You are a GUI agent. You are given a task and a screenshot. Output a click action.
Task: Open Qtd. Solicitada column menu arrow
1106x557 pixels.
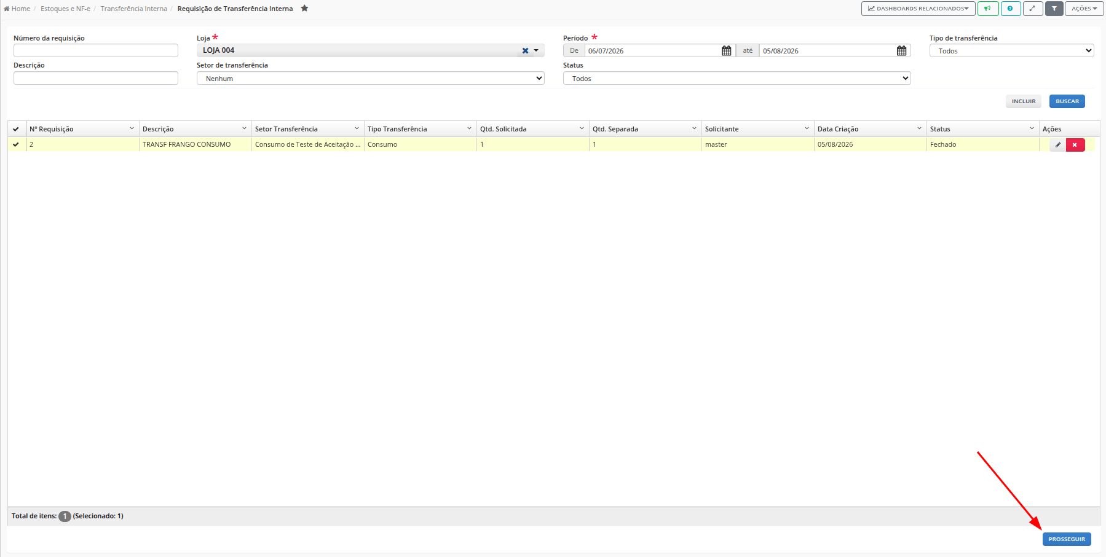pyautogui.click(x=582, y=128)
